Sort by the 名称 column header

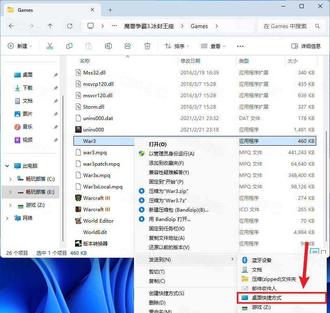pyautogui.click(x=85, y=61)
